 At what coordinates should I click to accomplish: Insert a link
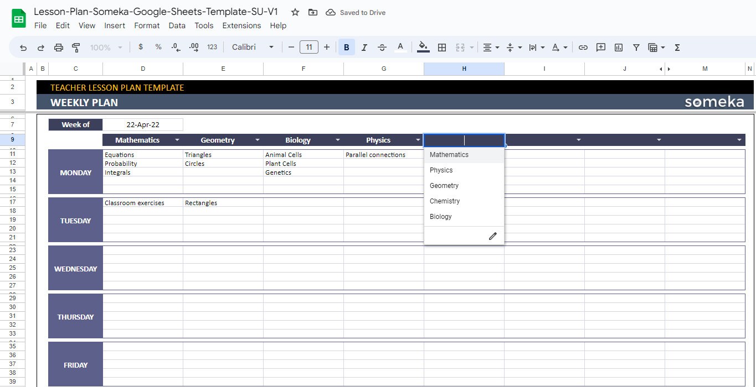coord(583,47)
